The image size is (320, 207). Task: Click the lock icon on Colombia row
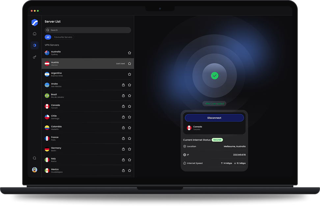123,128
